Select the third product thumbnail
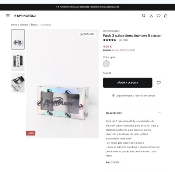The image size is (175, 172). pyautogui.click(x=18, y=82)
